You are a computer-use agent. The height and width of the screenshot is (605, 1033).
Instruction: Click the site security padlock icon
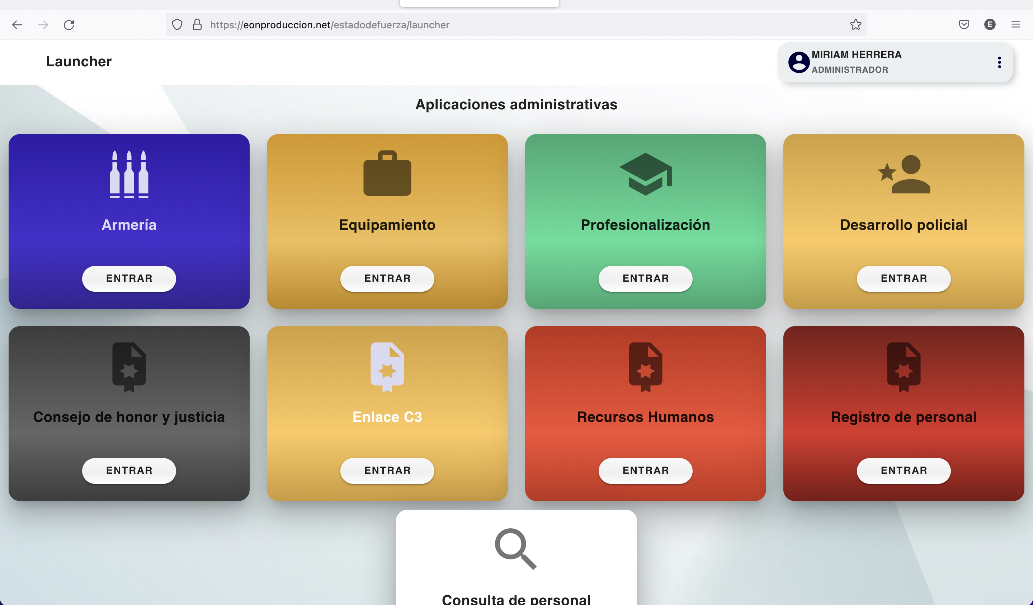click(197, 25)
